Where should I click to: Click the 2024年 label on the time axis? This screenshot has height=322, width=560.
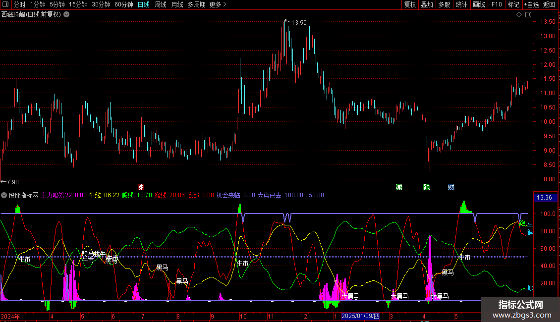10,316
